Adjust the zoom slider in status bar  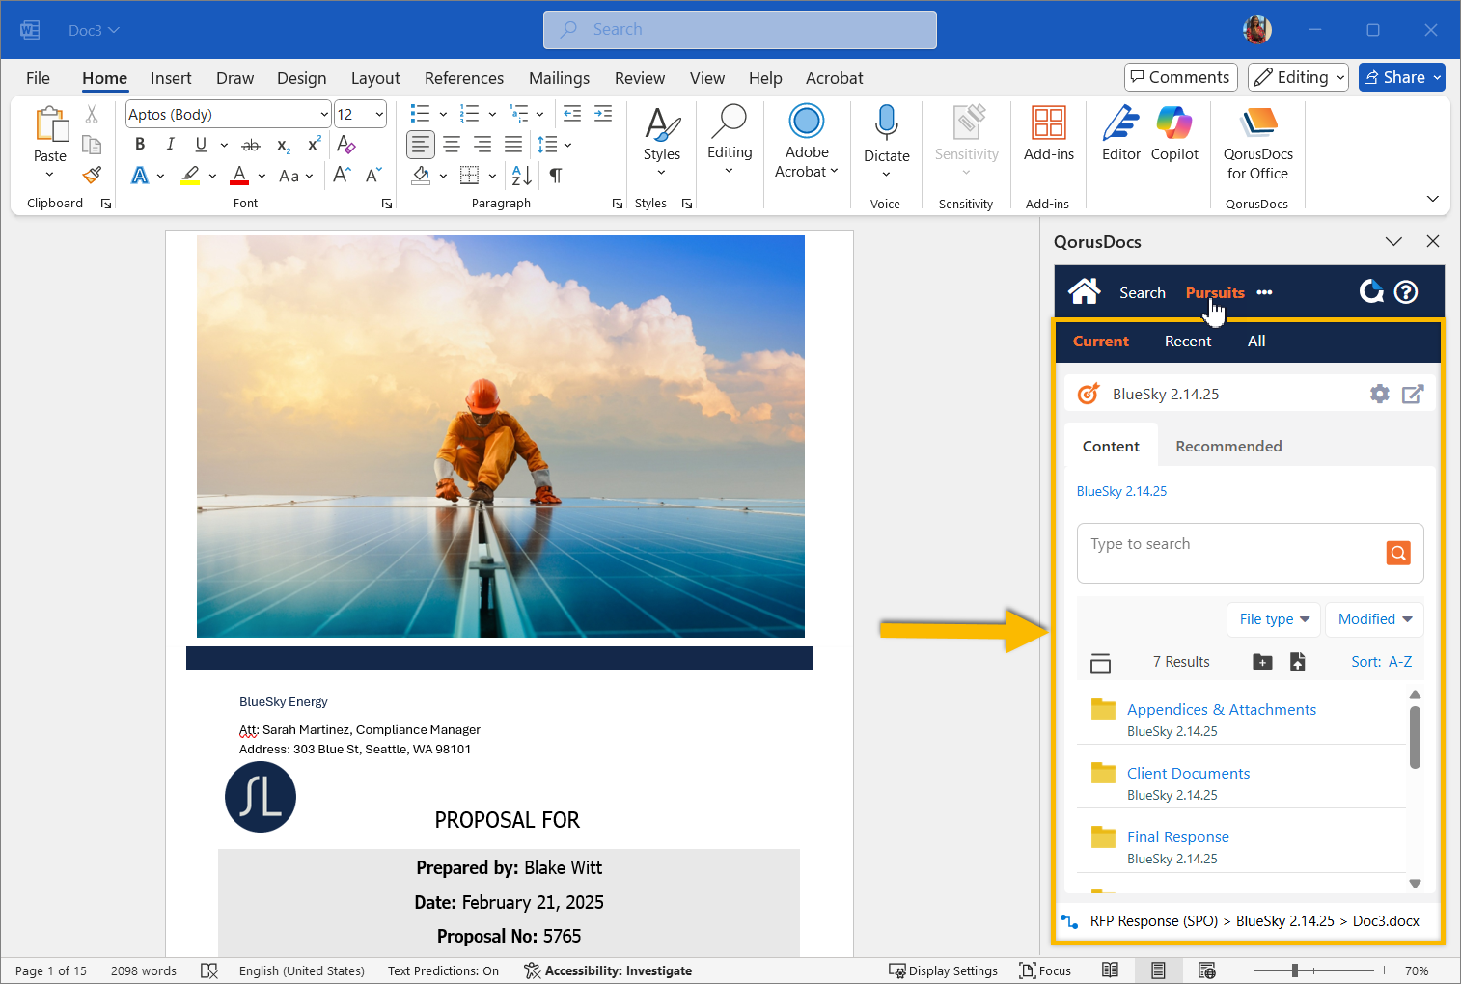(x=1295, y=970)
